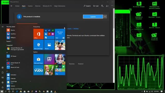Open the more options button beside Launch

pyautogui.click(x=105, y=17)
